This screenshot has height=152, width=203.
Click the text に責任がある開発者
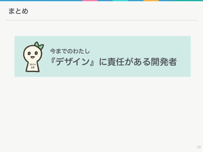(x=138, y=62)
